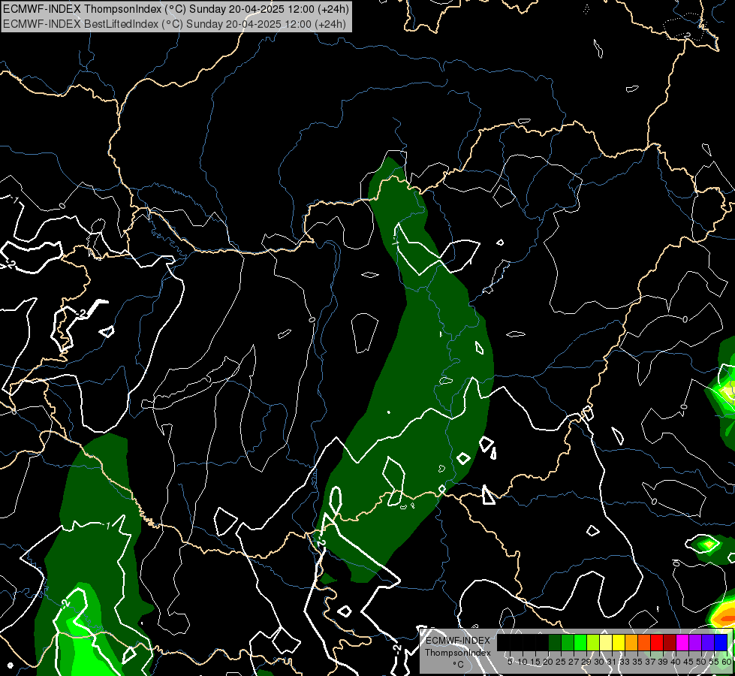The height and width of the screenshot is (676, 735).
Task: Pick the medium green 25–27 legend swatch
Action: click(568, 642)
